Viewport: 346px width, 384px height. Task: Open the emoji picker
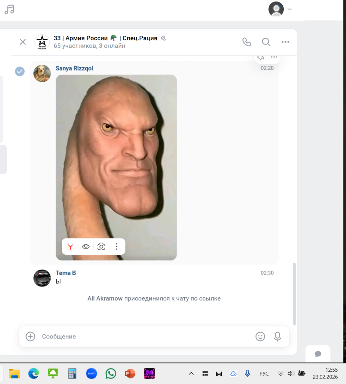click(260, 337)
